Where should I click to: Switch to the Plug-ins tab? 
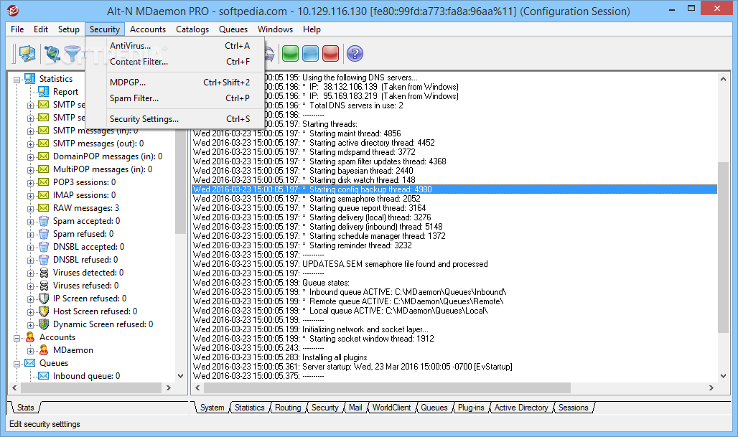tap(471, 408)
